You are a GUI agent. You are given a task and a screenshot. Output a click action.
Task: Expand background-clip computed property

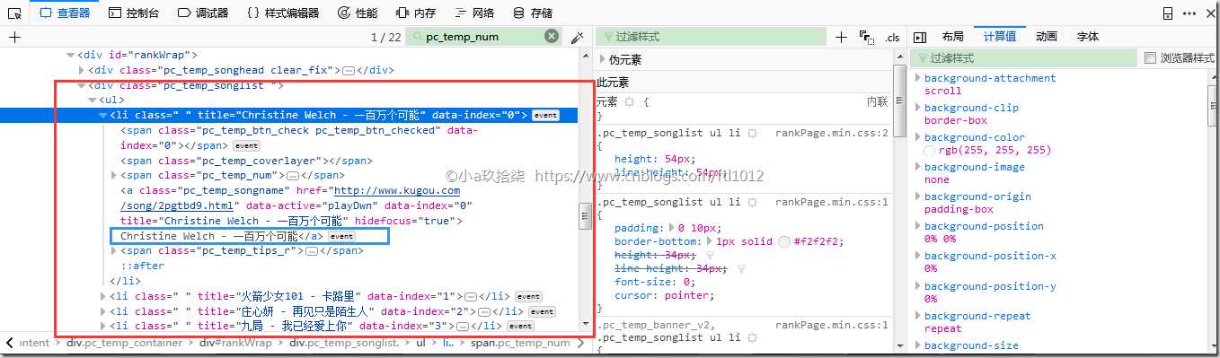(x=917, y=108)
